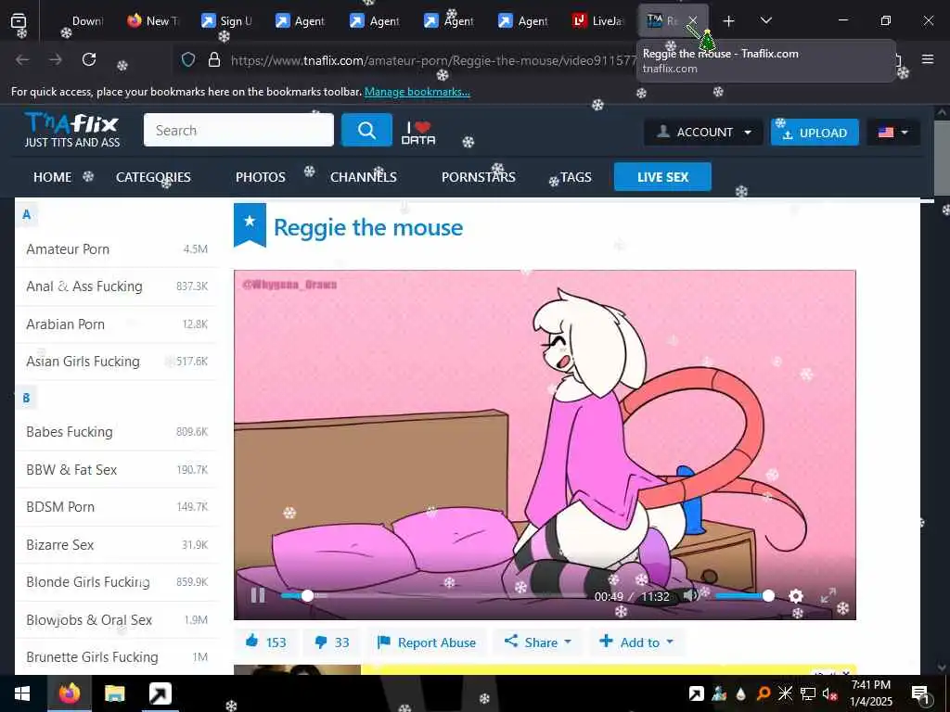The height and width of the screenshot is (712, 950).
Task: Open TAGS in navigation
Action: click(x=575, y=177)
